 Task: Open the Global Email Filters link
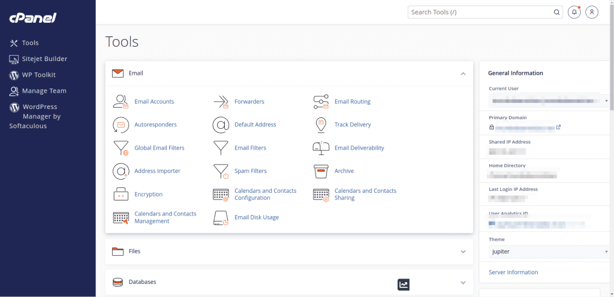pos(159,148)
